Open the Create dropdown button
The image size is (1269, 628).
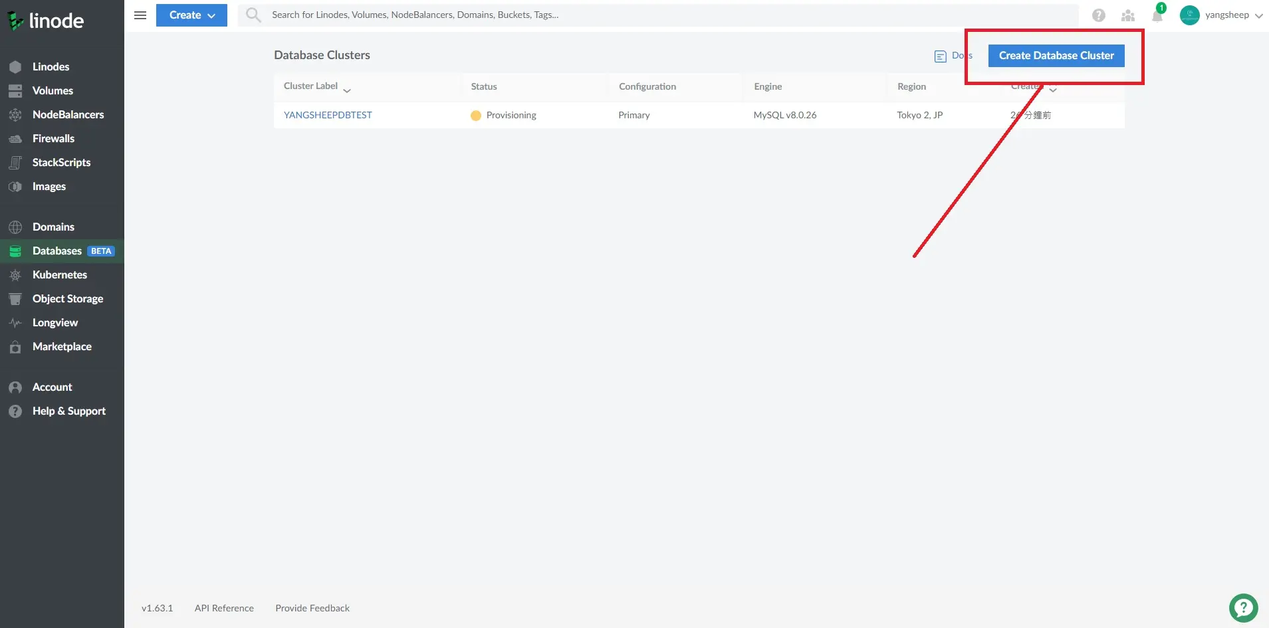coord(191,15)
